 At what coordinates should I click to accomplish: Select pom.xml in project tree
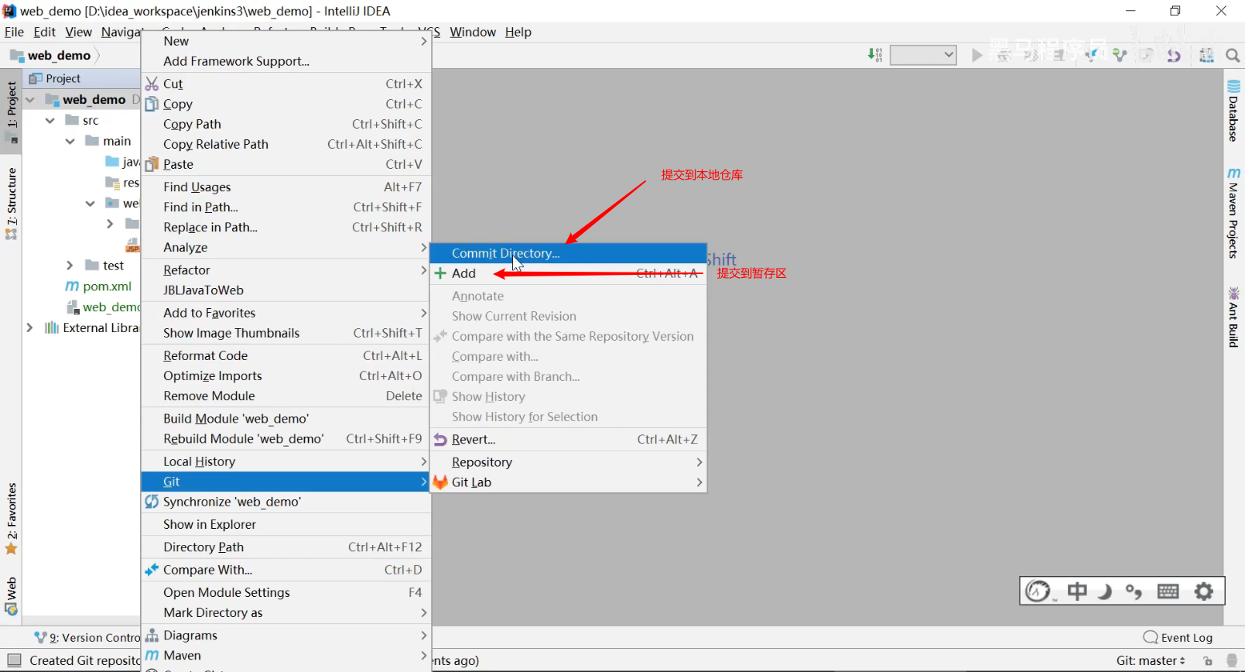pyautogui.click(x=108, y=286)
